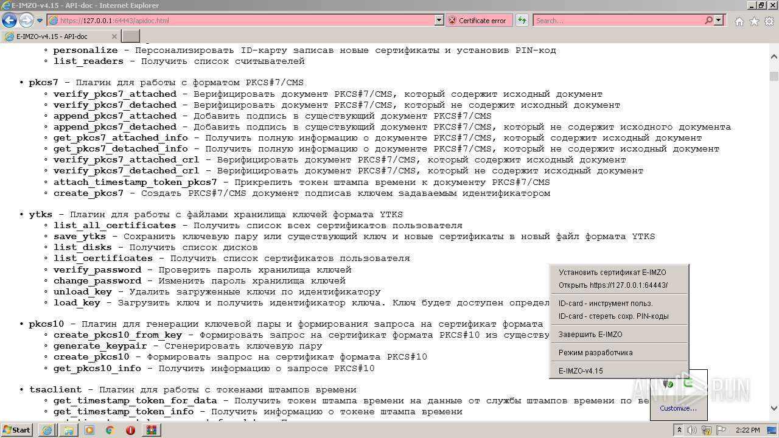Click 'append_pkcs7_detached' entry
The width and height of the screenshot is (779, 438).
(x=115, y=127)
